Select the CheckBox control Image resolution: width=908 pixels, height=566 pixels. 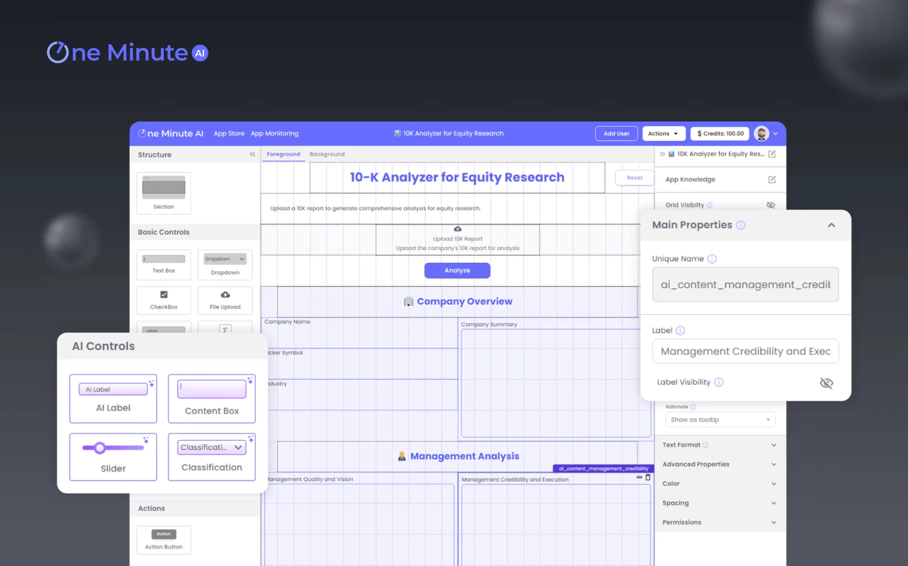coord(164,300)
